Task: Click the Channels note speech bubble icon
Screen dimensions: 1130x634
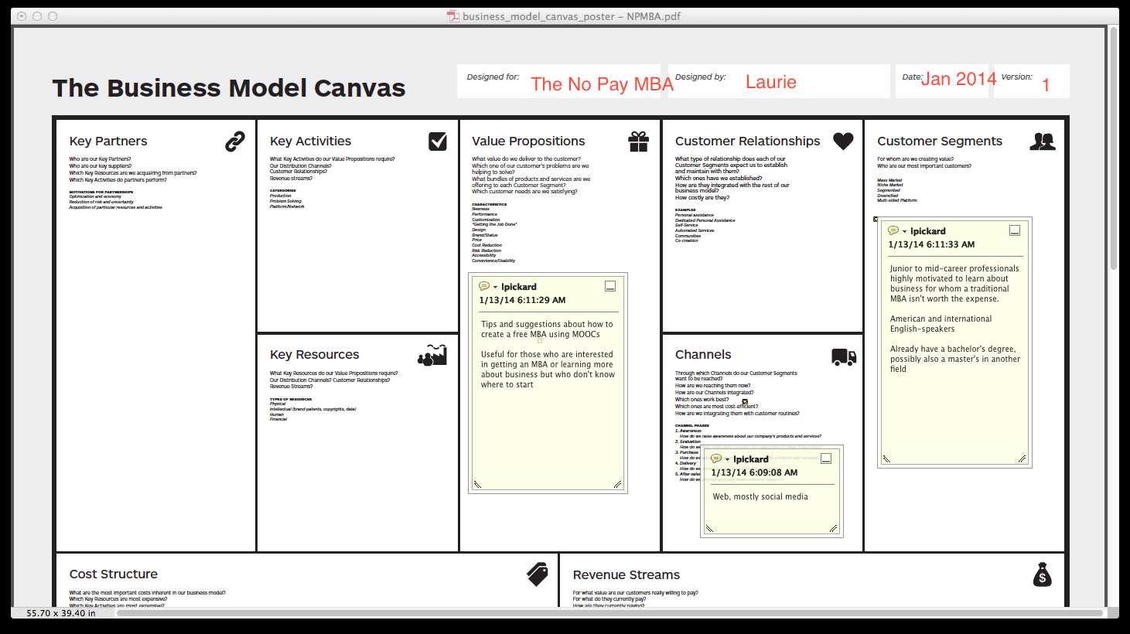Action: point(716,458)
